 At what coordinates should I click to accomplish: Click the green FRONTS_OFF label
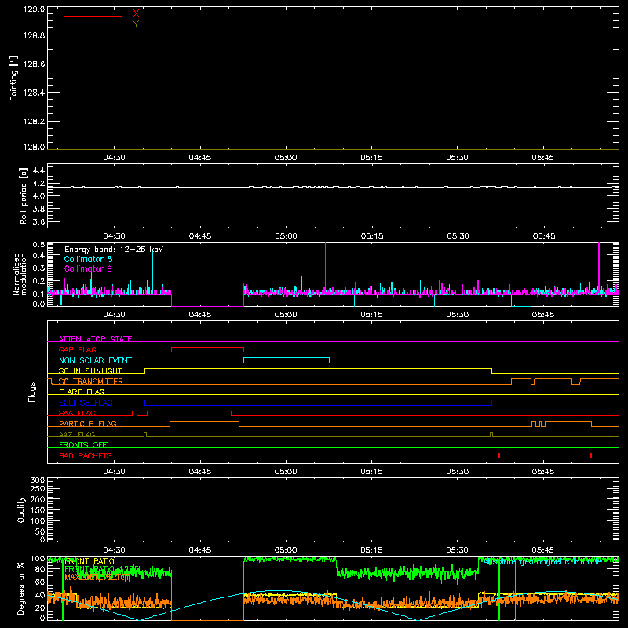click(83, 445)
